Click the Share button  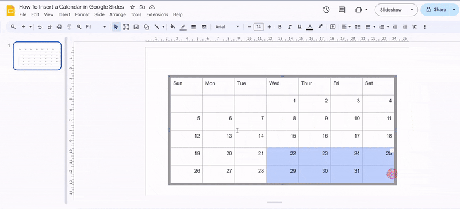(436, 10)
